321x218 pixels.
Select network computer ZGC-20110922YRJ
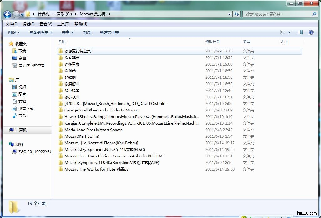(x=34, y=151)
